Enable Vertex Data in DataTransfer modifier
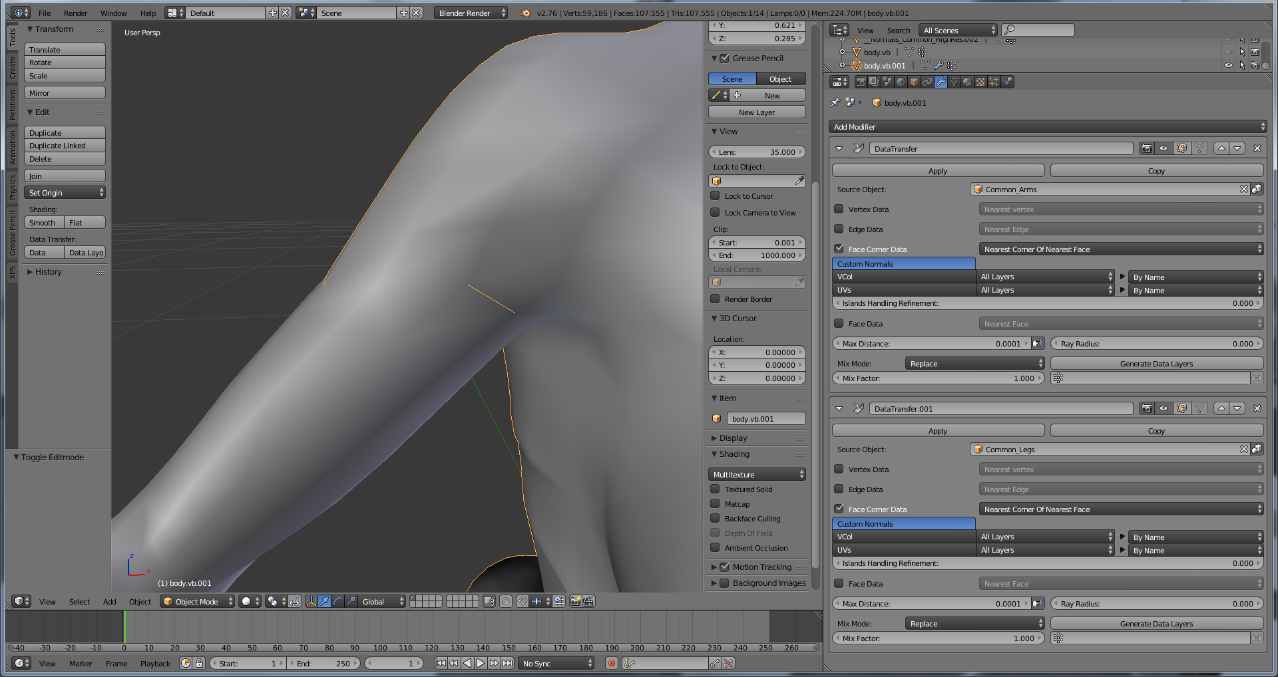This screenshot has width=1278, height=677. pyautogui.click(x=839, y=209)
